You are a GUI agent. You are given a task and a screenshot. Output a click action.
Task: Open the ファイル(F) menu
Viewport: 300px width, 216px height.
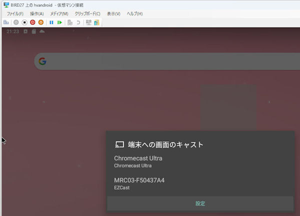(15, 14)
